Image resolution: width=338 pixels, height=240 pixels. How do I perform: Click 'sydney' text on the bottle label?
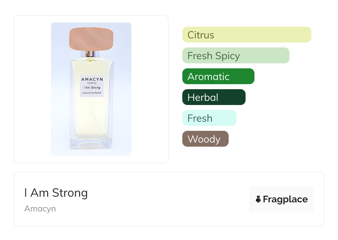click(x=92, y=83)
